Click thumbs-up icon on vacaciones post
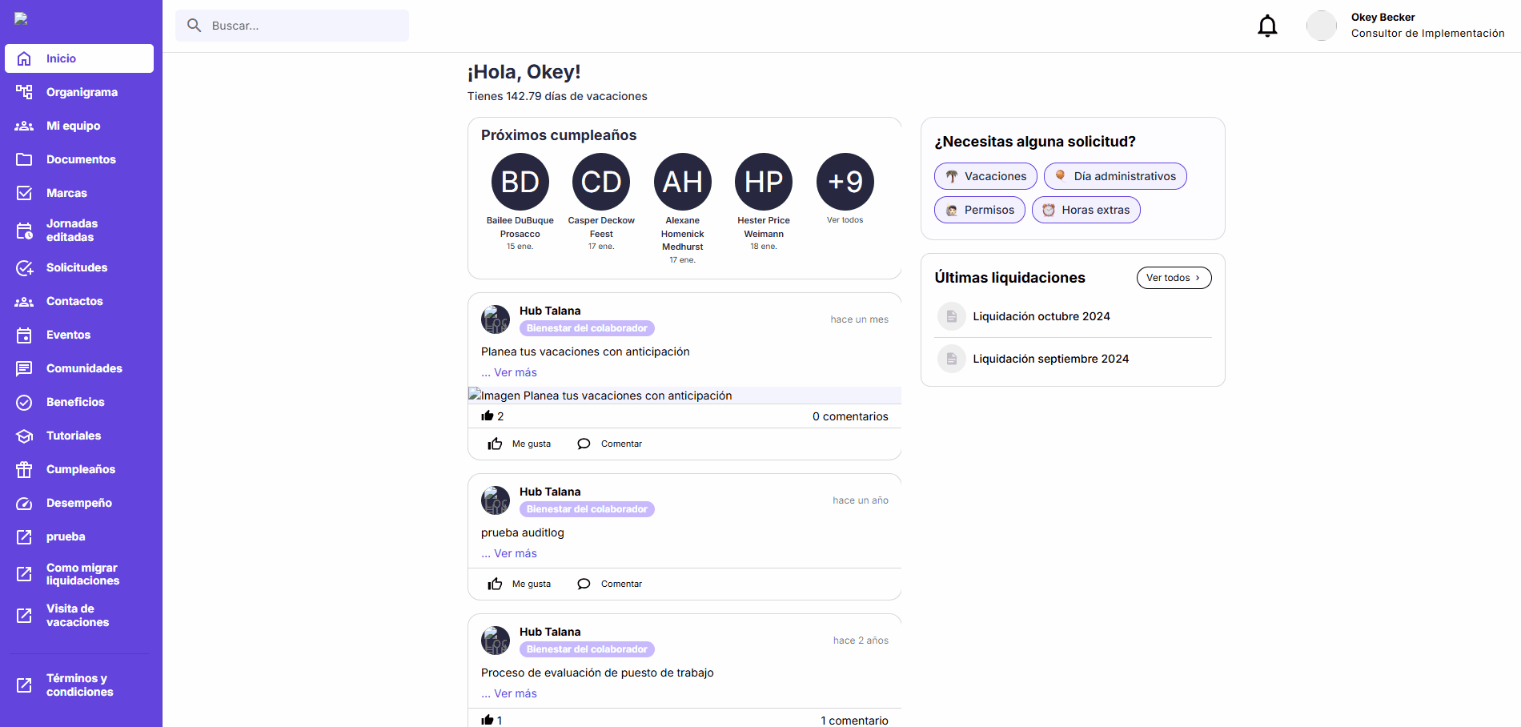Screen dimensions: 1521x727 tap(495, 444)
